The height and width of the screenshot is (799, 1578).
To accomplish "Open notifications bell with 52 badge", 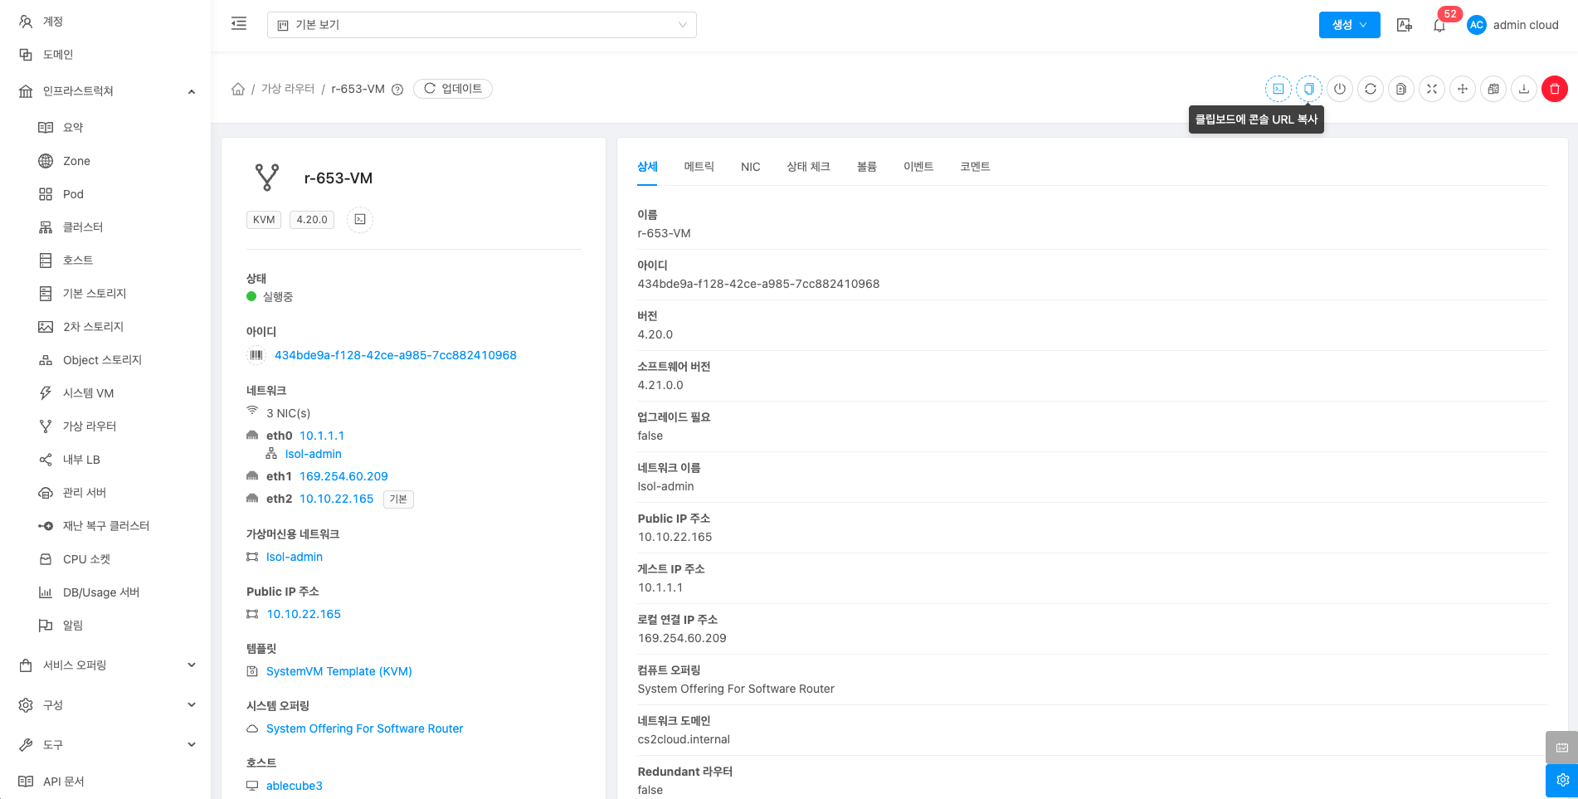I will click(1439, 25).
